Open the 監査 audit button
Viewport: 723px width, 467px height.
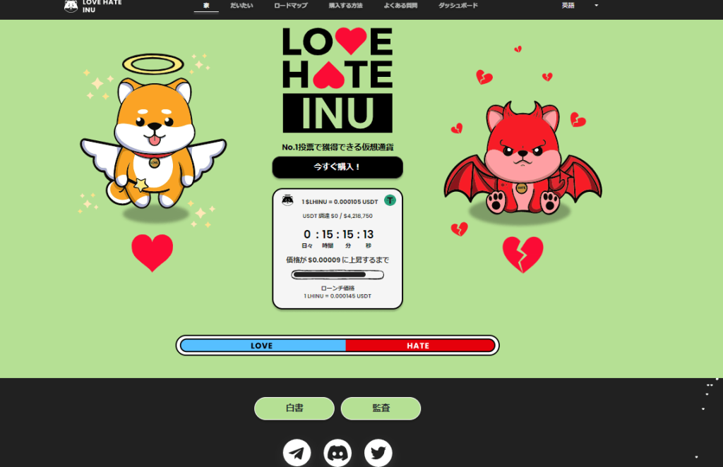tap(381, 408)
